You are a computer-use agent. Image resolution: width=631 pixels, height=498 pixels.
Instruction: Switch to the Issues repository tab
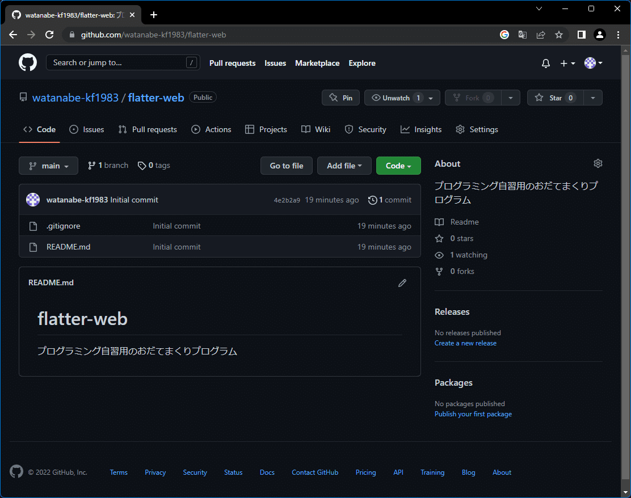tap(86, 129)
